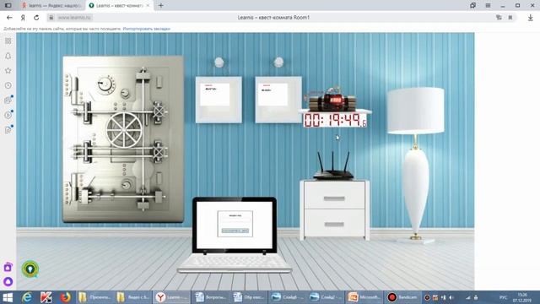Open the large steel safe
The height and width of the screenshot is (304, 540).
[x=123, y=139]
